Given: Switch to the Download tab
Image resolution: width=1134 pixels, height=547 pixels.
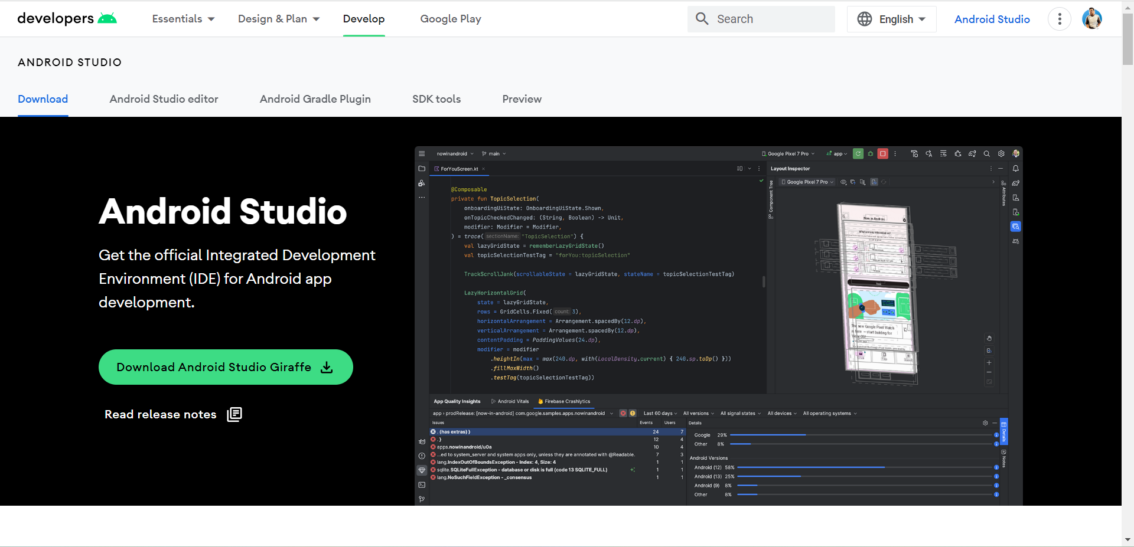Looking at the screenshot, I should [x=43, y=99].
